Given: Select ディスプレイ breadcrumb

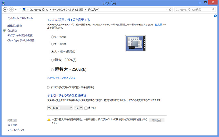Looking at the screenshot, I should click(93, 10).
